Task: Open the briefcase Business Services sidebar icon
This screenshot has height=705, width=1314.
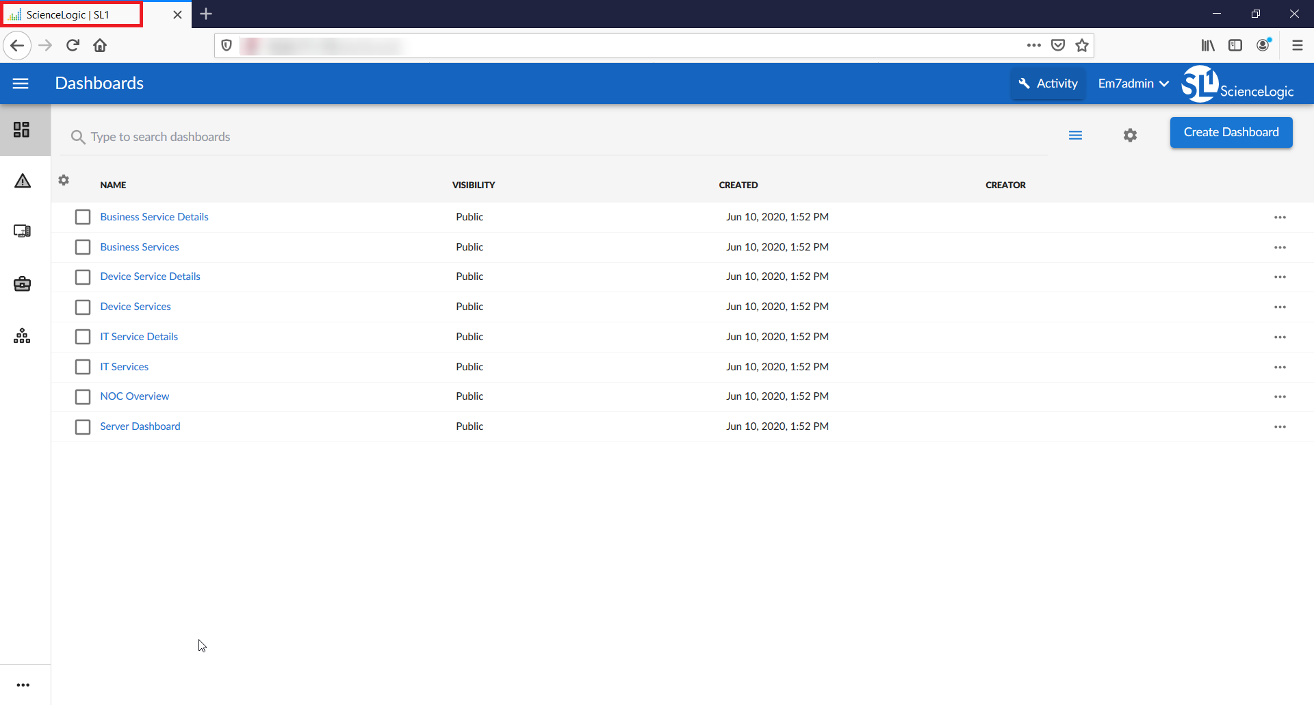Action: coord(23,284)
